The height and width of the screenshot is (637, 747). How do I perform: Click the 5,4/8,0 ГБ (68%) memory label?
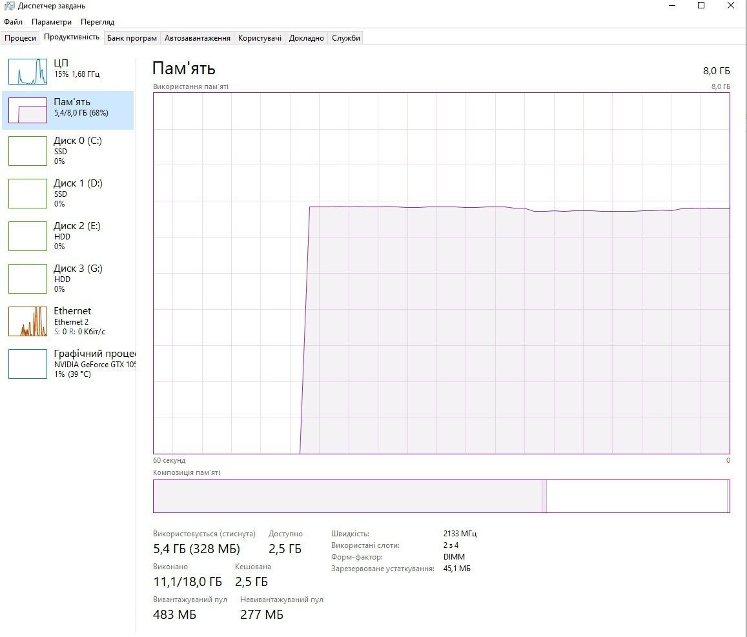pos(81,113)
